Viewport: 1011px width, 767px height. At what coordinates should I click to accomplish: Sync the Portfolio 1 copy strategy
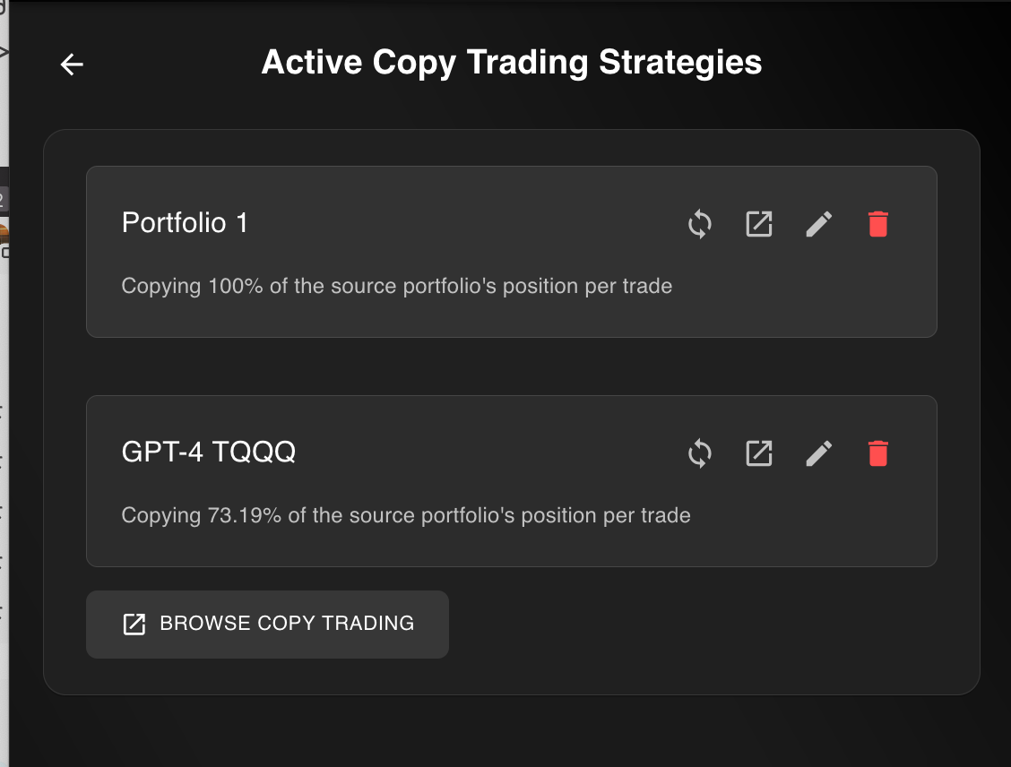click(700, 224)
